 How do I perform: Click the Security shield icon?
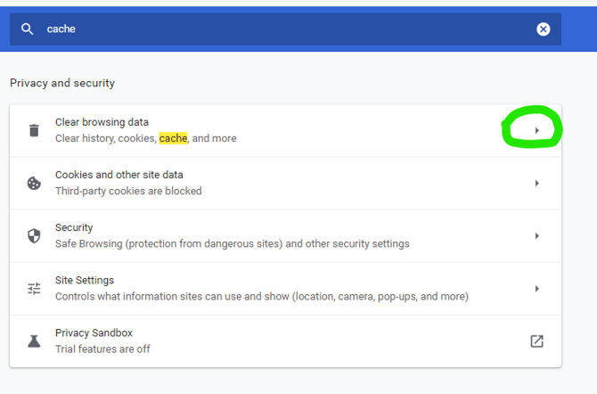click(x=34, y=236)
